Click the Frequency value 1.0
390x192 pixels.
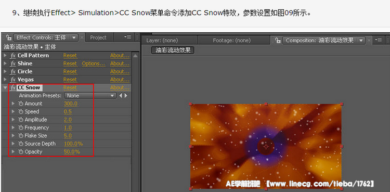coord(68,128)
